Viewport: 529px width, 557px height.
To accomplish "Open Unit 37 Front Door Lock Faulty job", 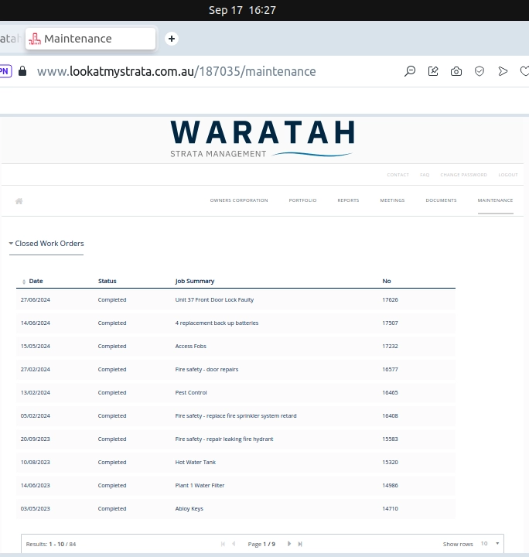I will click(214, 300).
